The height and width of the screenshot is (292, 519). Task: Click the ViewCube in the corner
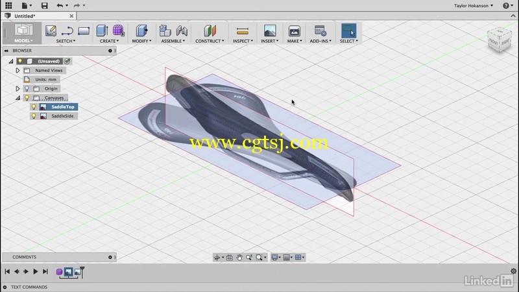pos(499,40)
